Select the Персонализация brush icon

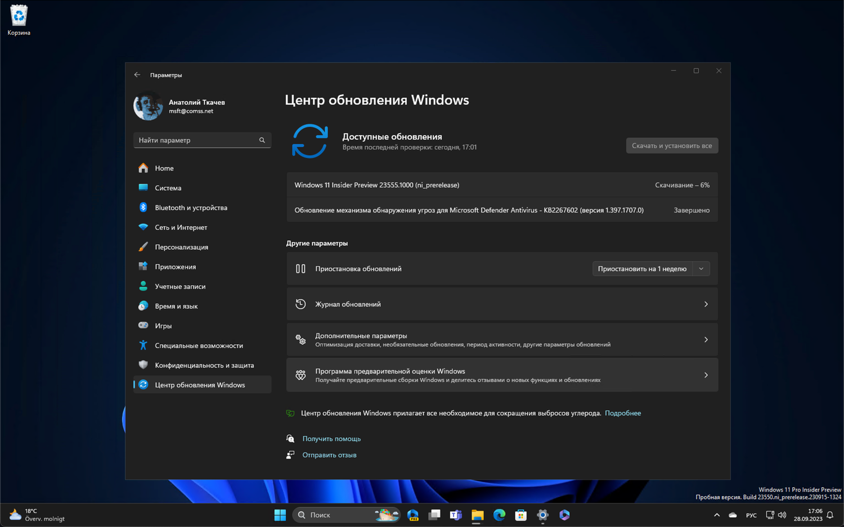(x=144, y=247)
